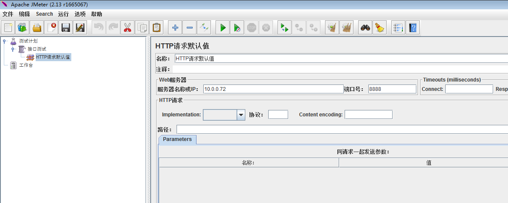
Task: Open the Implementation dropdown
Action: [241, 115]
